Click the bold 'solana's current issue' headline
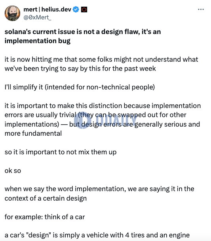 (83, 32)
